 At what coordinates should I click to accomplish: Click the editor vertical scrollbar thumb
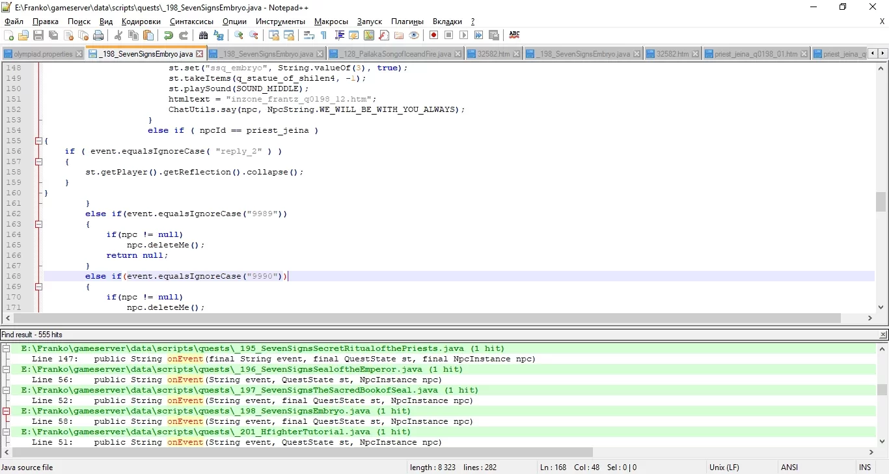click(x=881, y=202)
